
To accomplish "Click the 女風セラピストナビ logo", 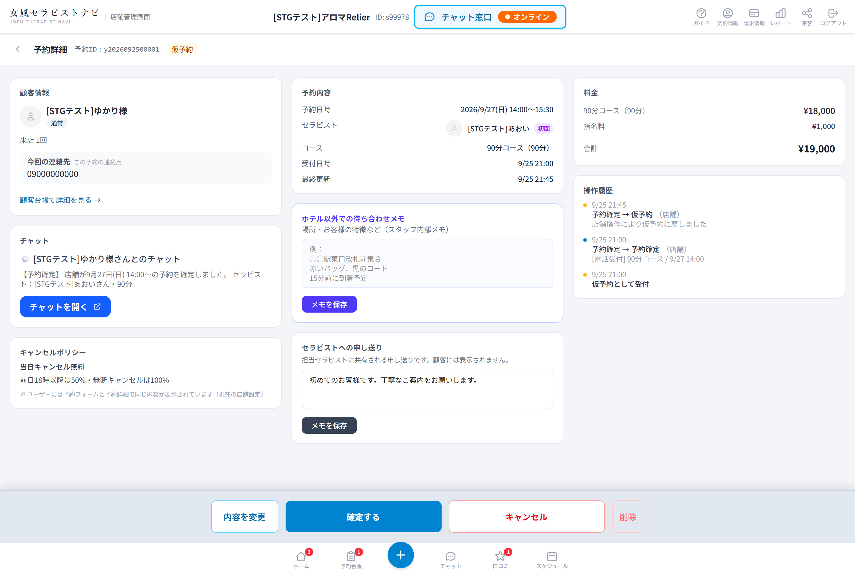I will point(54,16).
